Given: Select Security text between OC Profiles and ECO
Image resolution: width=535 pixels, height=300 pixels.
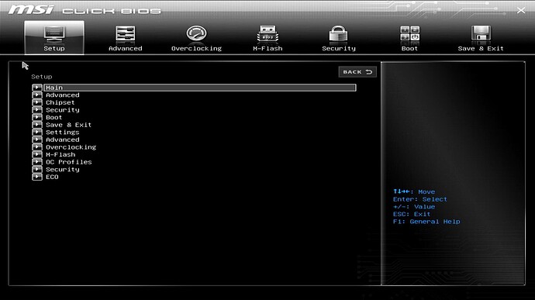Looking at the screenshot, I should point(63,170).
